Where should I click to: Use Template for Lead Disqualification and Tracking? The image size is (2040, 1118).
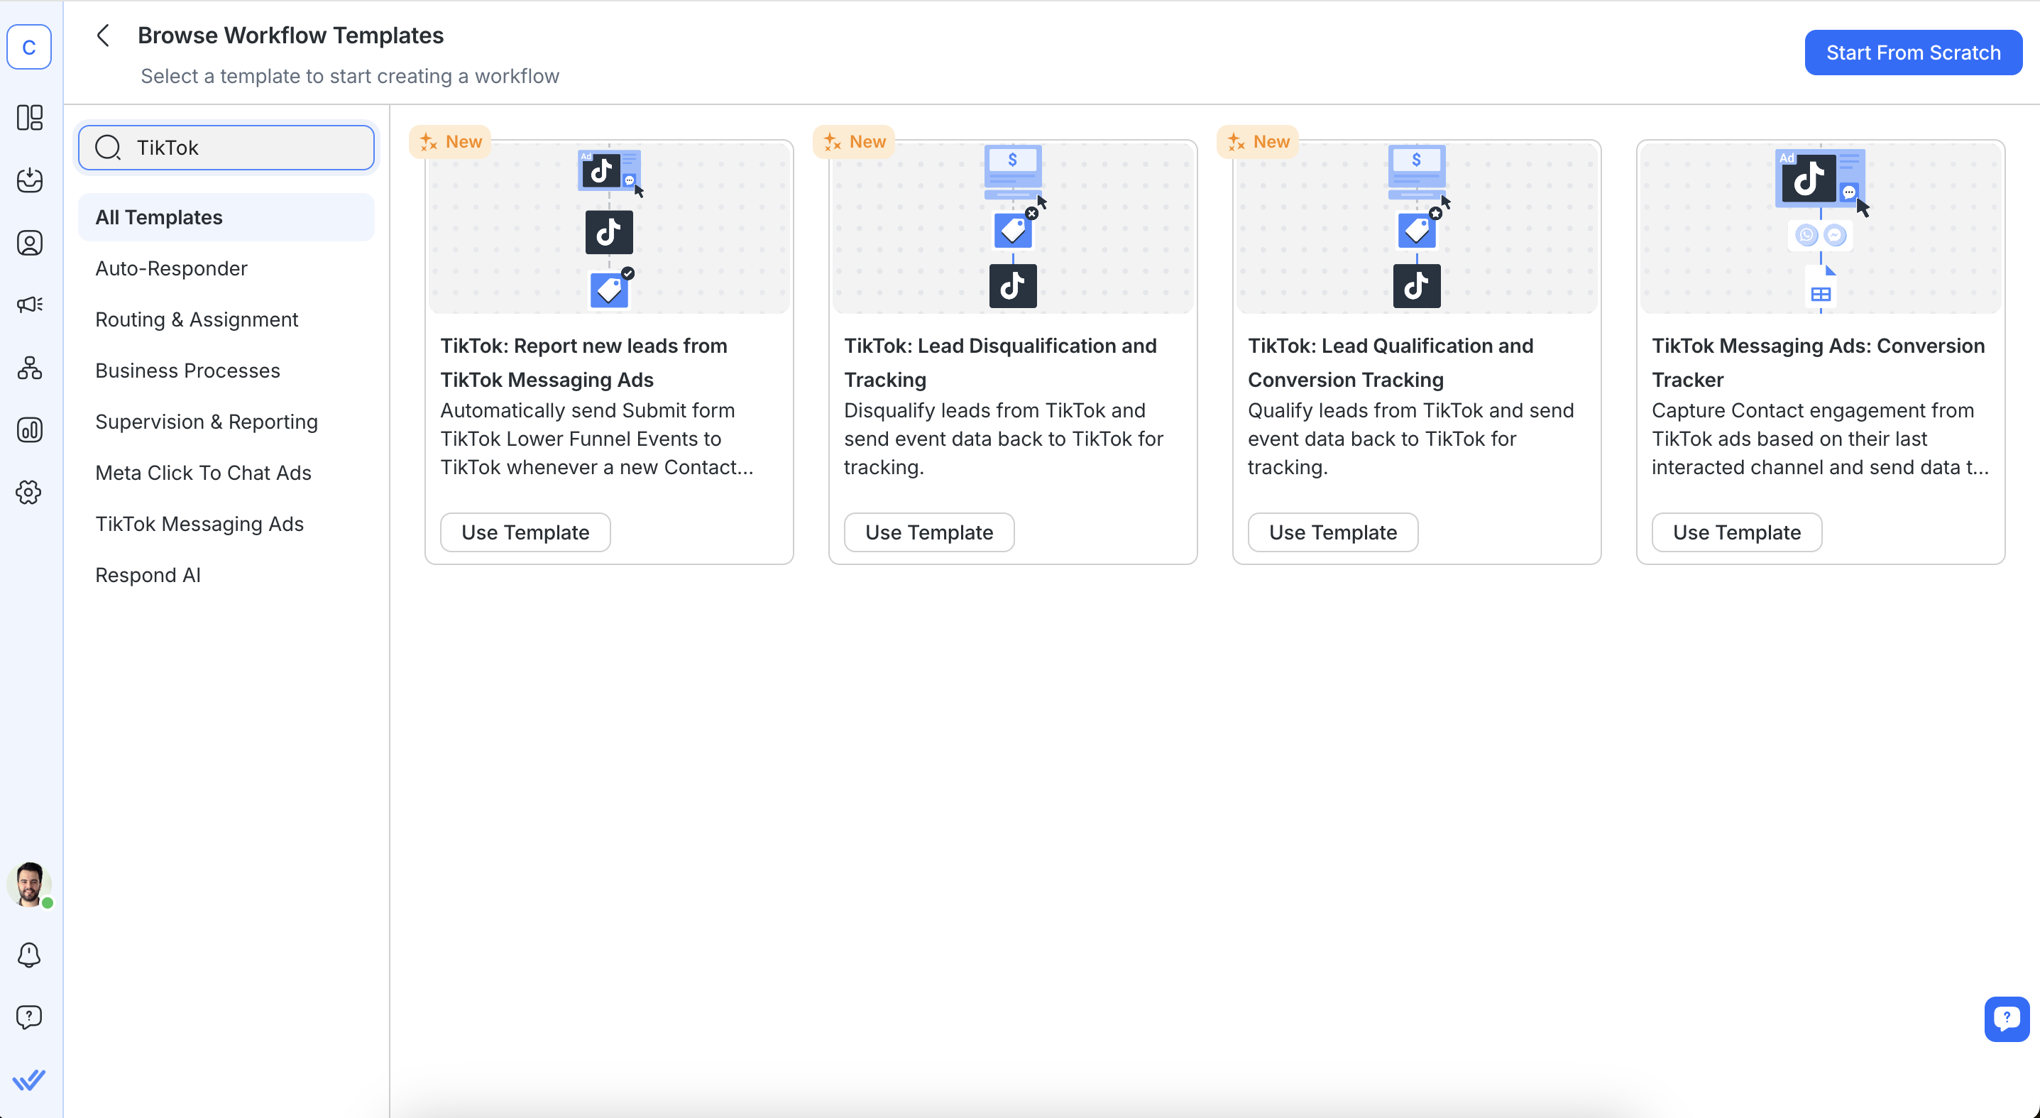(928, 532)
